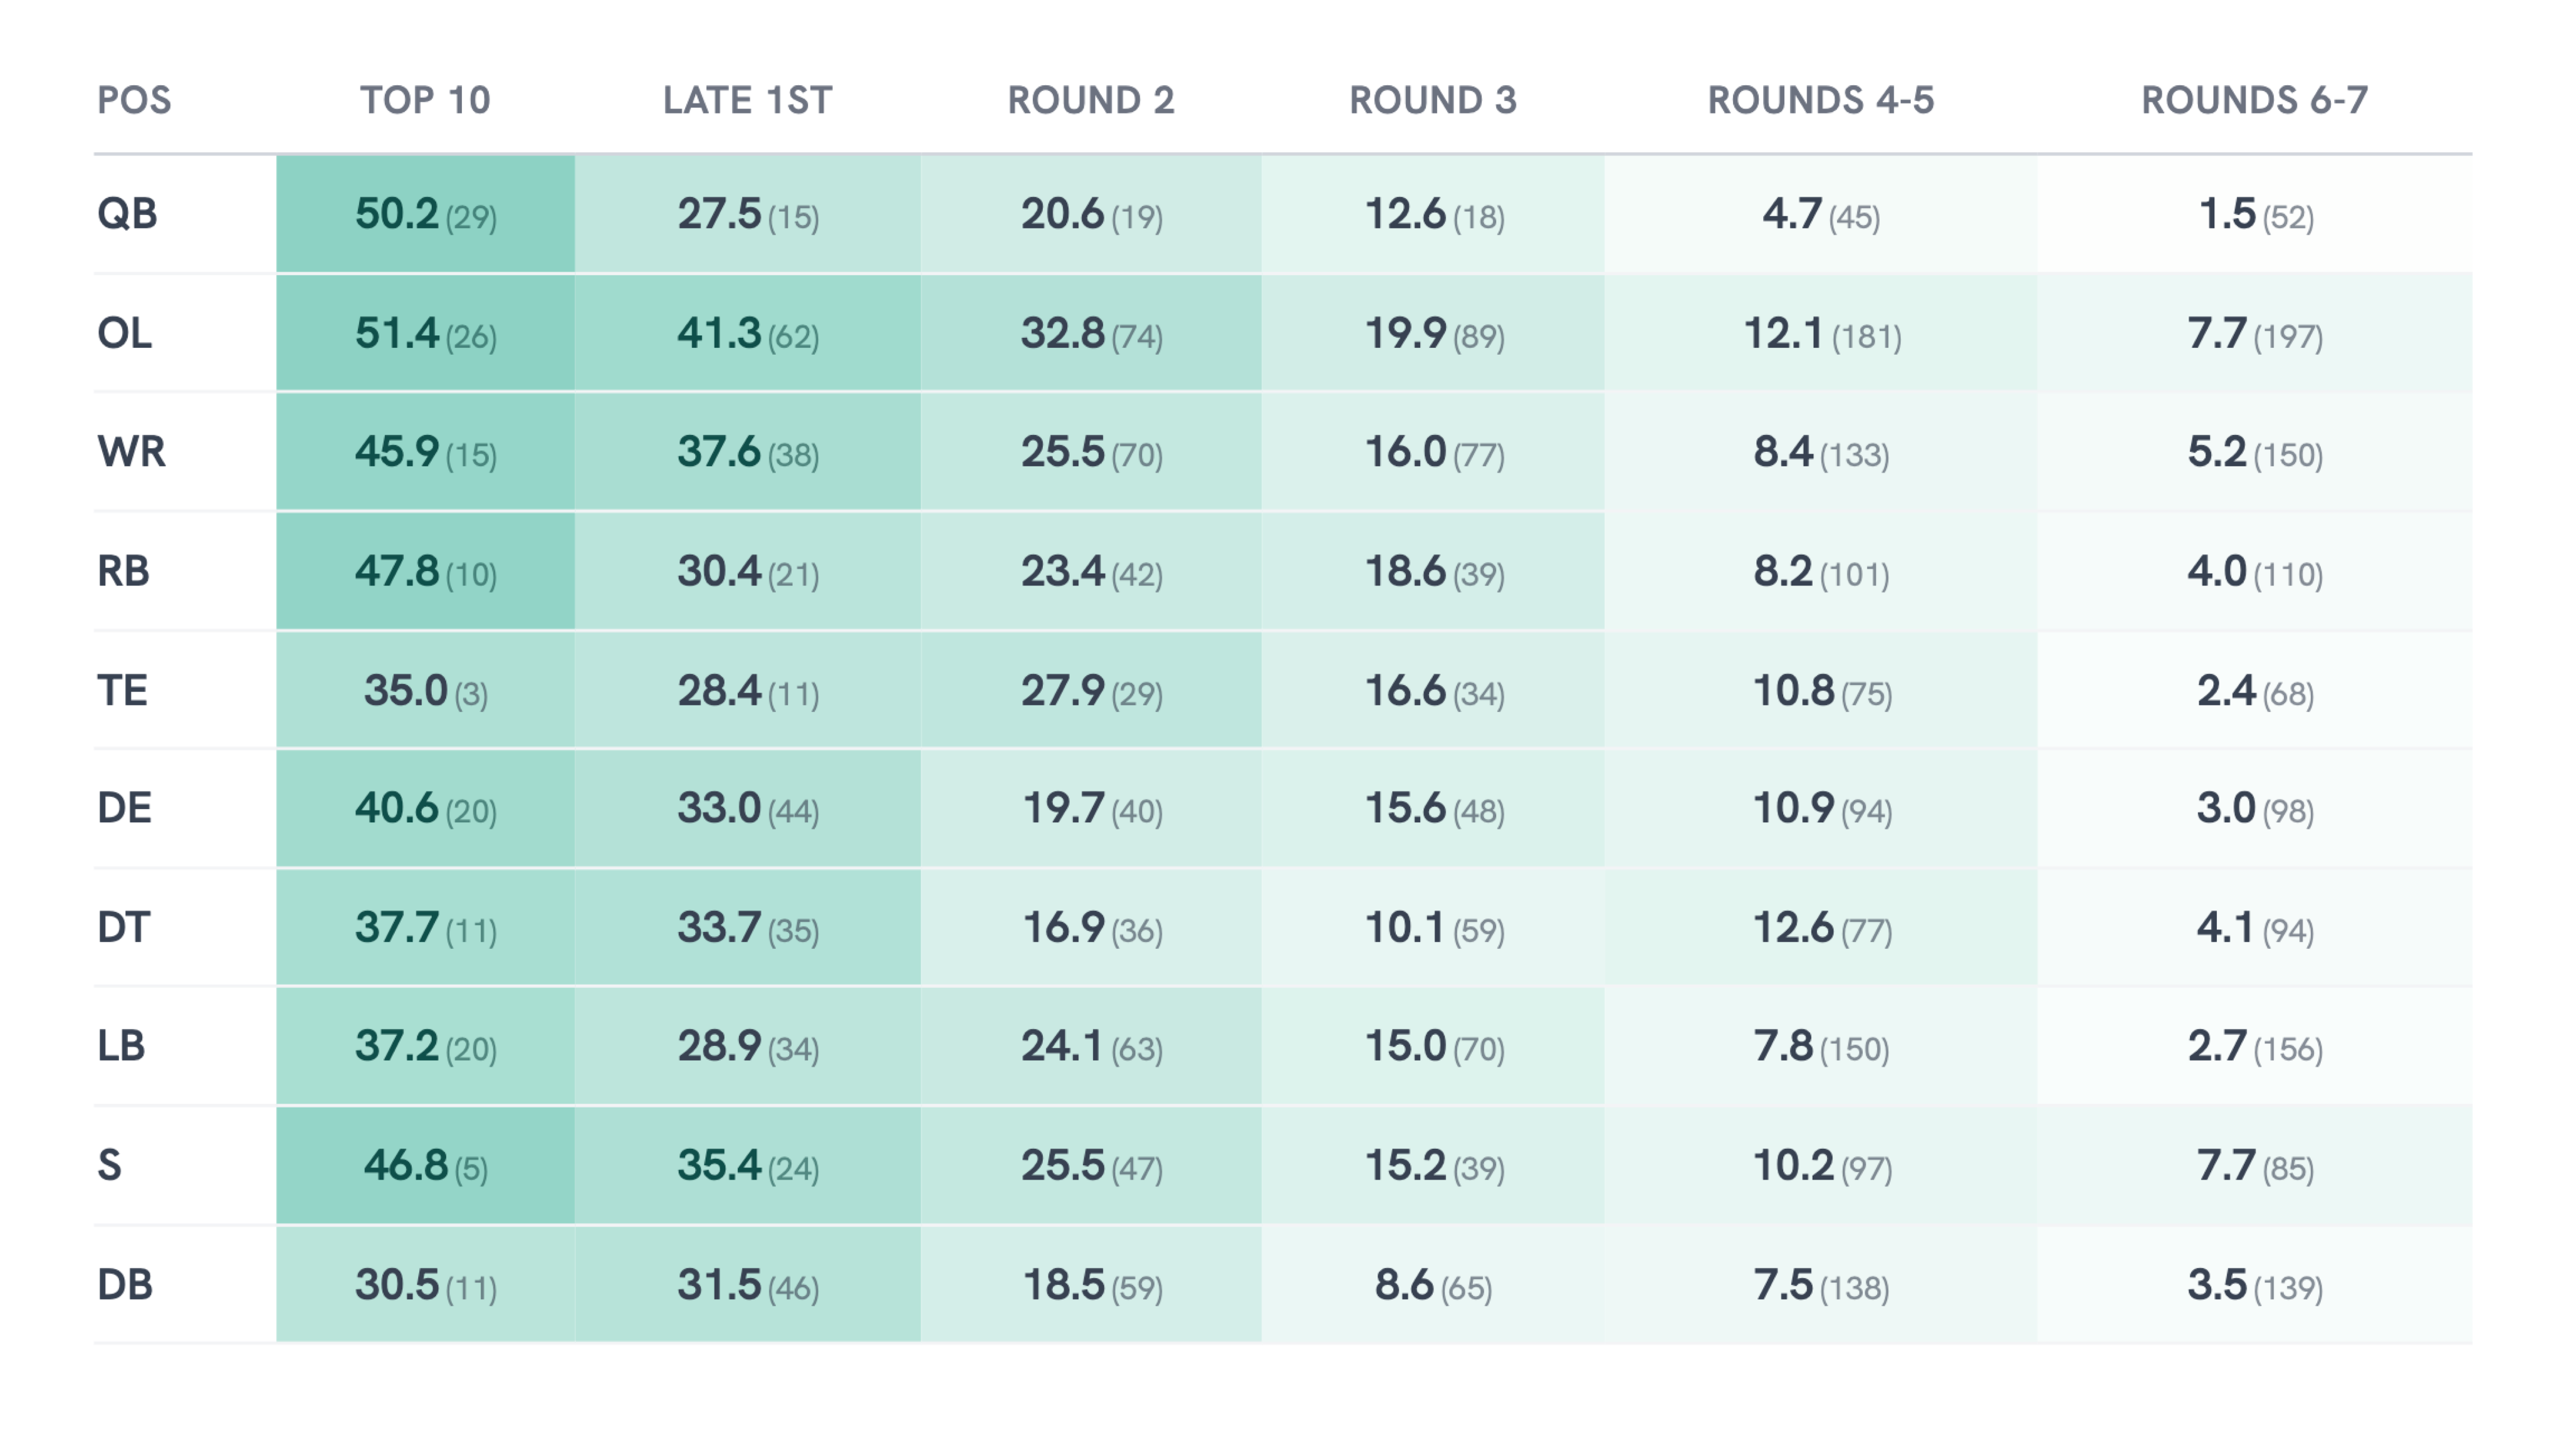The image size is (2576, 1429).
Task: Click the LATE 1ST column header
Action: [x=747, y=100]
